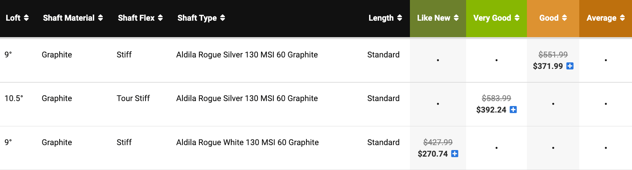The image size is (632, 170).
Task: Click the Tour Stiff flex cell
Action: pyautogui.click(x=133, y=98)
